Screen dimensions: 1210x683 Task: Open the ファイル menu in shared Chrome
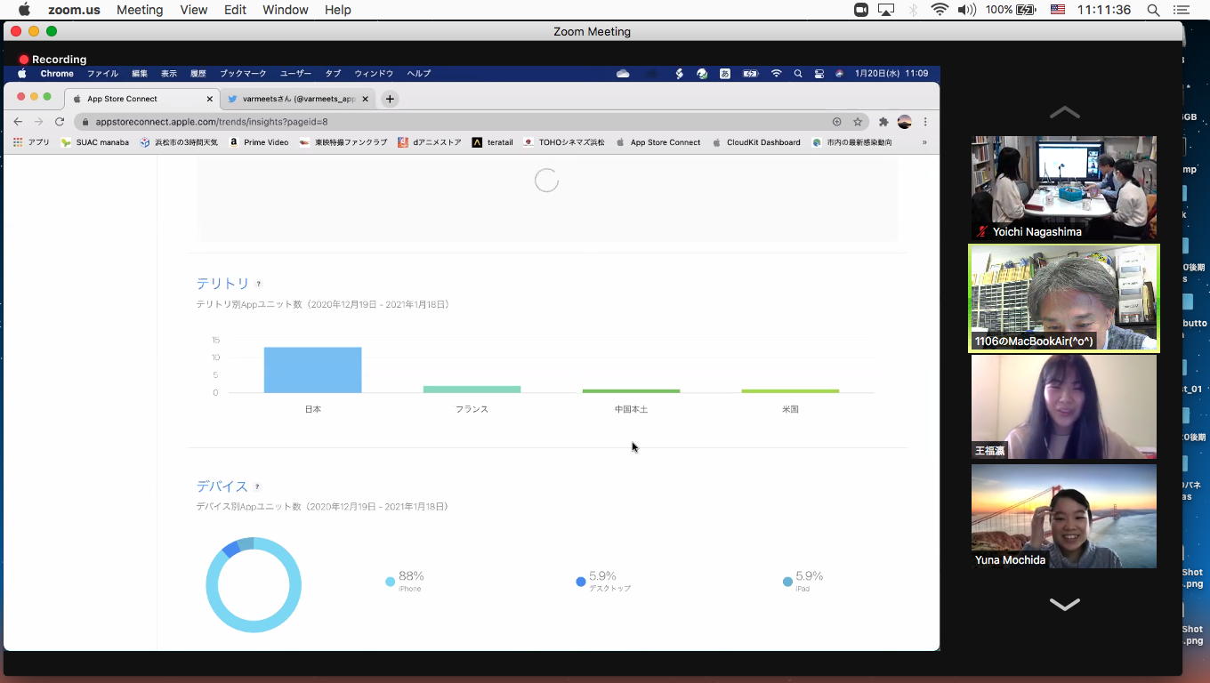[102, 74]
